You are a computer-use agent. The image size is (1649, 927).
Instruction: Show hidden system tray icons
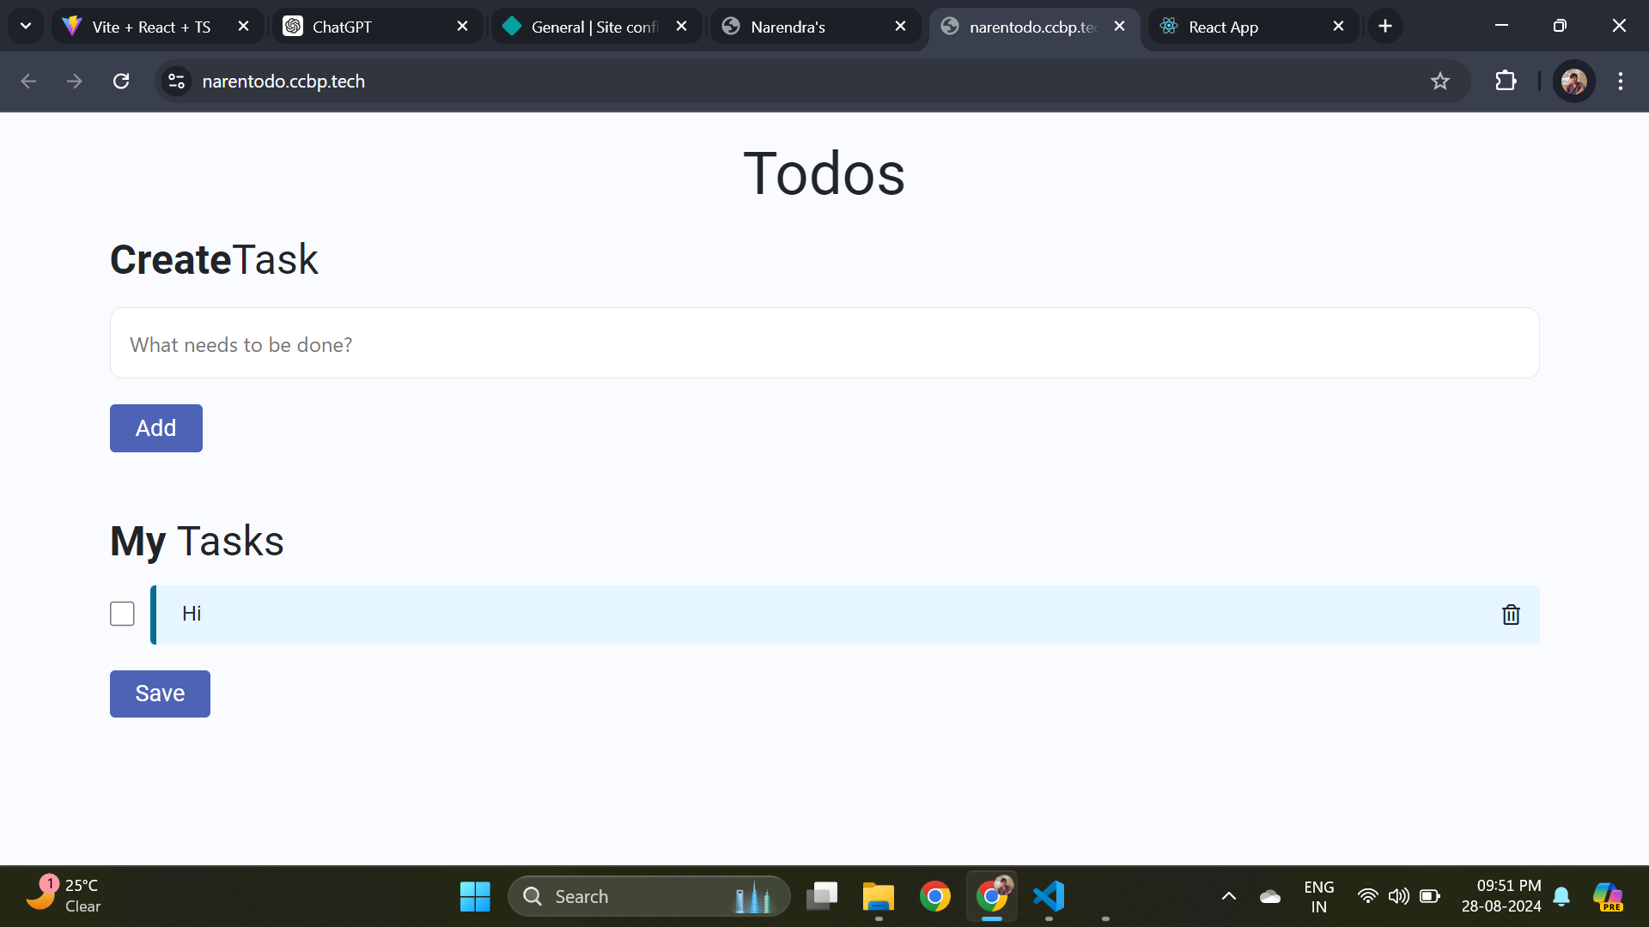pos(1229,896)
